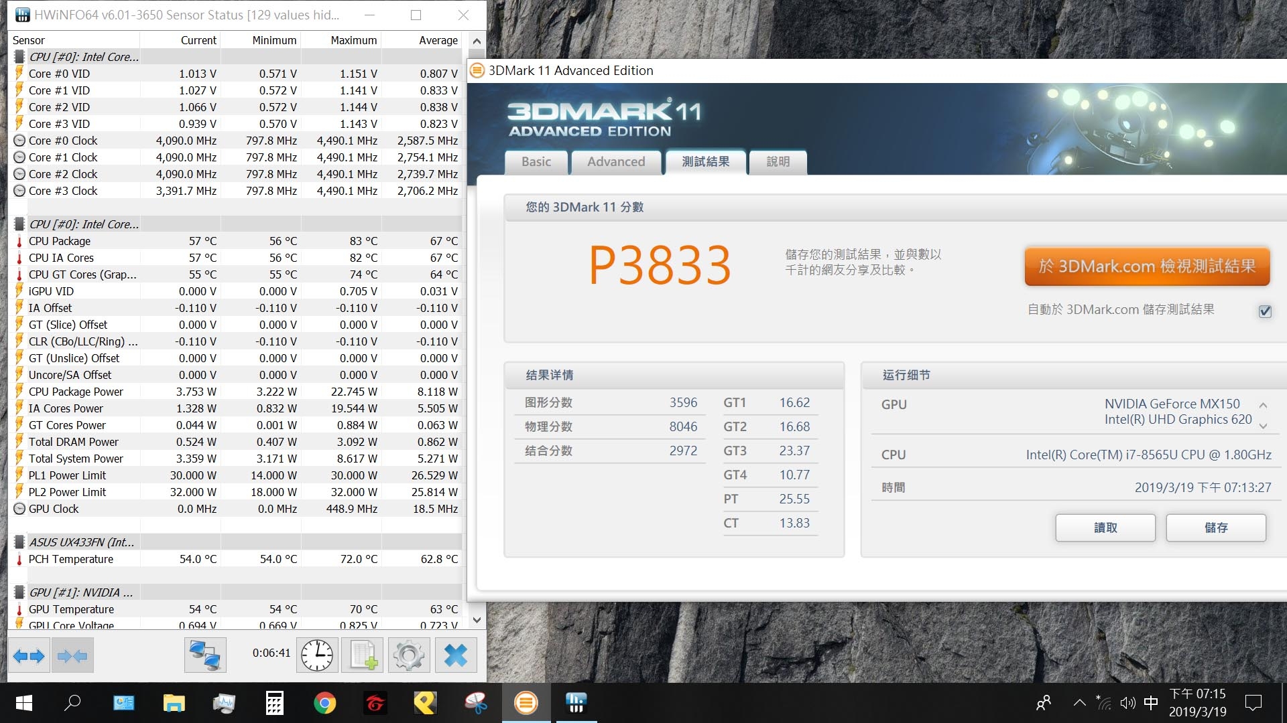Click the shrink columns arrows button
The height and width of the screenshot is (723, 1287).
pyautogui.click(x=72, y=655)
